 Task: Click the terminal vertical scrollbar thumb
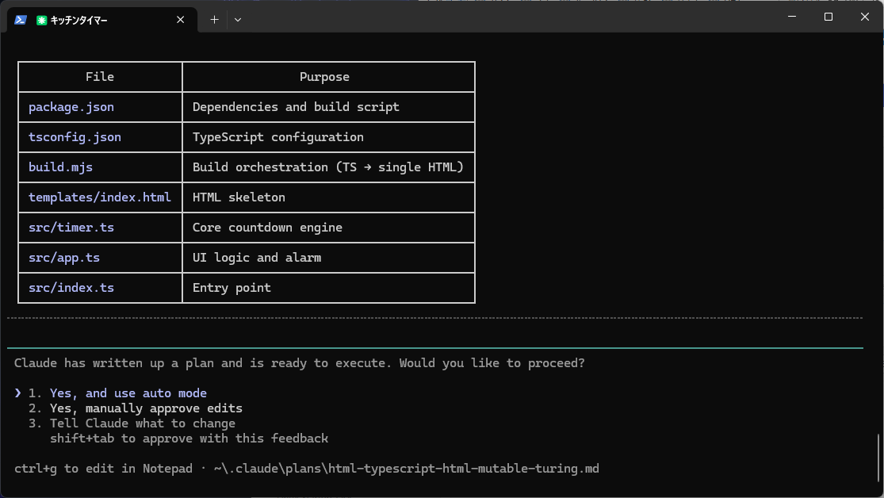click(878, 458)
